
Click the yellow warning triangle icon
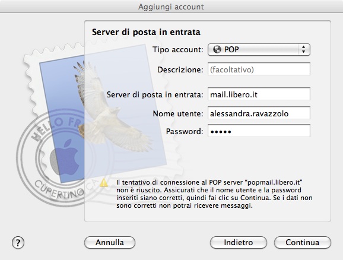(104, 182)
